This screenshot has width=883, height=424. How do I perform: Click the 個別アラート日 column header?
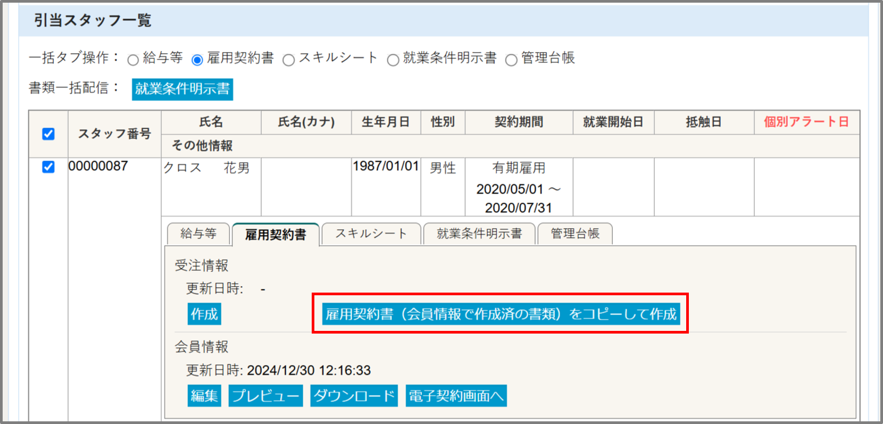pos(806,122)
